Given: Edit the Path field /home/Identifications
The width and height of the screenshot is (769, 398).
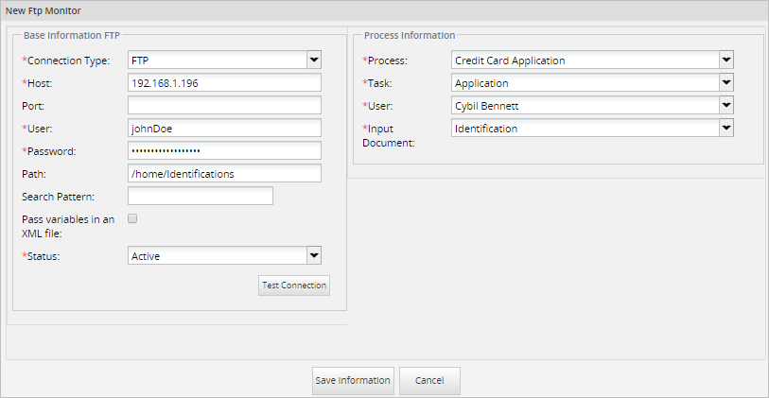Looking at the screenshot, I should 224,174.
